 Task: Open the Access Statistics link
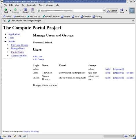coord(19,56)
